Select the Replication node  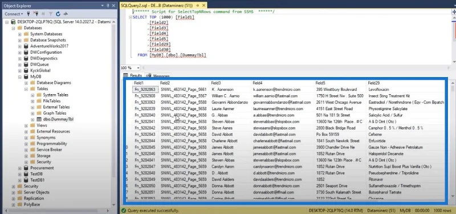[x=34, y=198]
